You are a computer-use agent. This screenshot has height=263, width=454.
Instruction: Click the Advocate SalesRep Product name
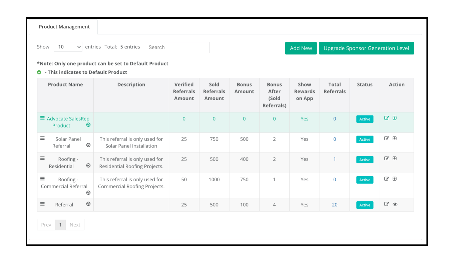pos(68,122)
